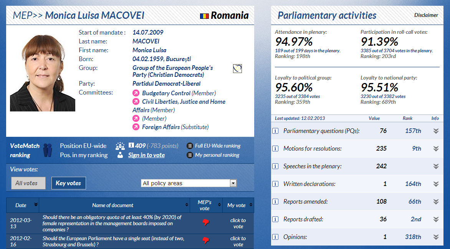
Task: Open the Disclaimer link
Action: tap(426, 15)
